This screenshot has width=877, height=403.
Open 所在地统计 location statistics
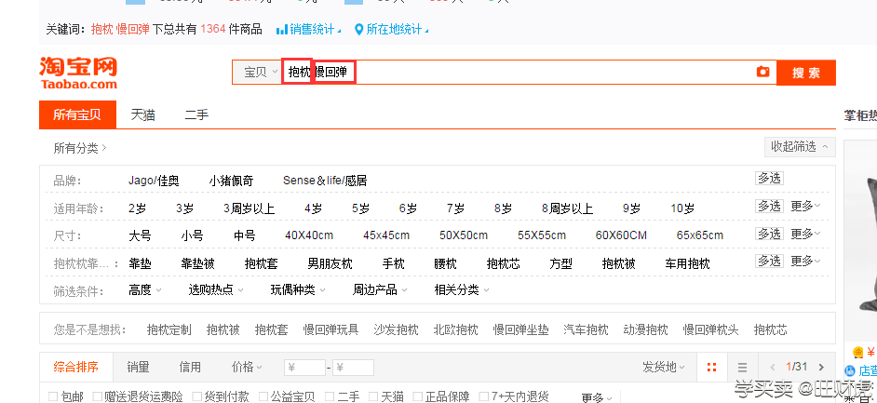[392, 29]
